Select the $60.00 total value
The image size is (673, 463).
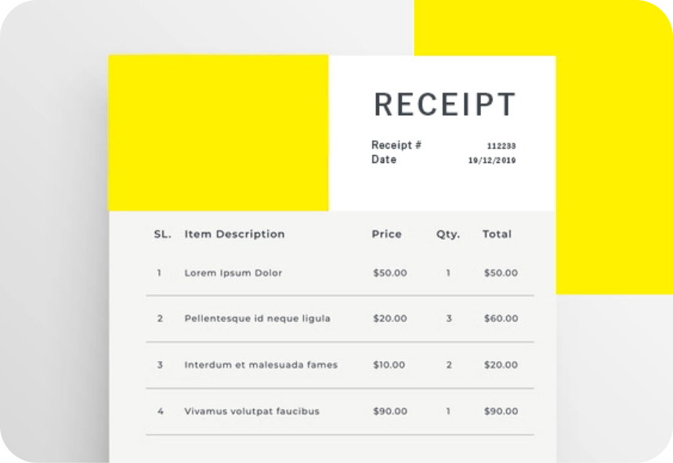pyautogui.click(x=501, y=318)
